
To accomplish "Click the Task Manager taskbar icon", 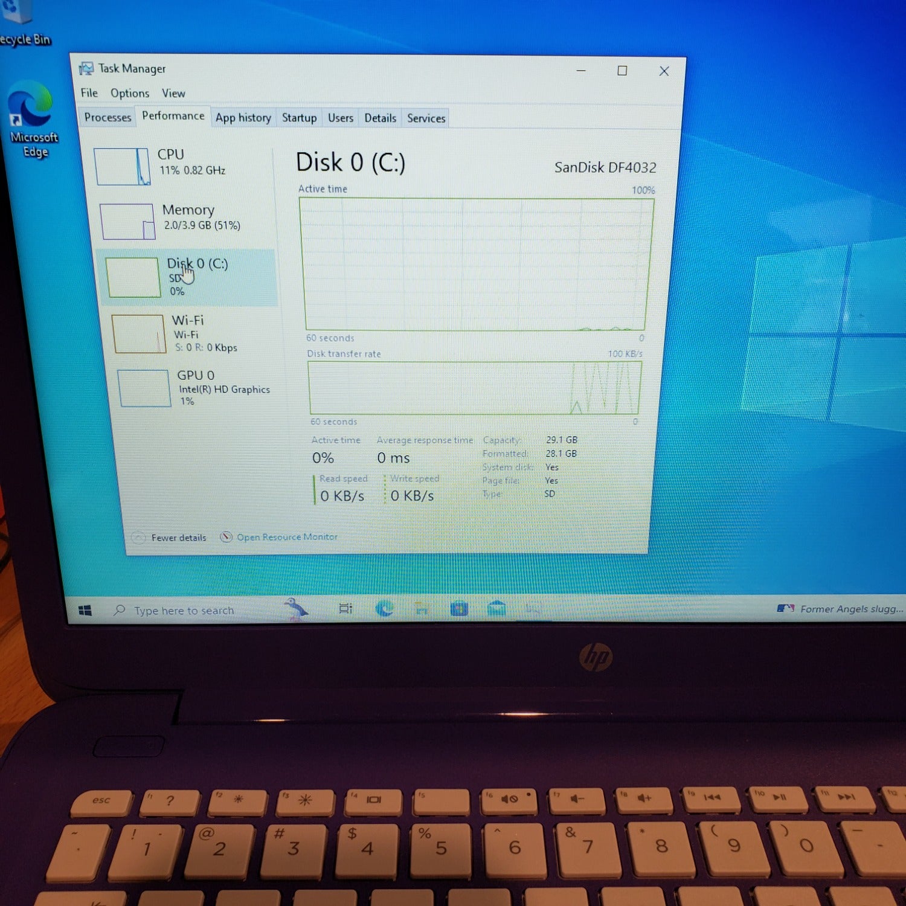I will click(533, 609).
